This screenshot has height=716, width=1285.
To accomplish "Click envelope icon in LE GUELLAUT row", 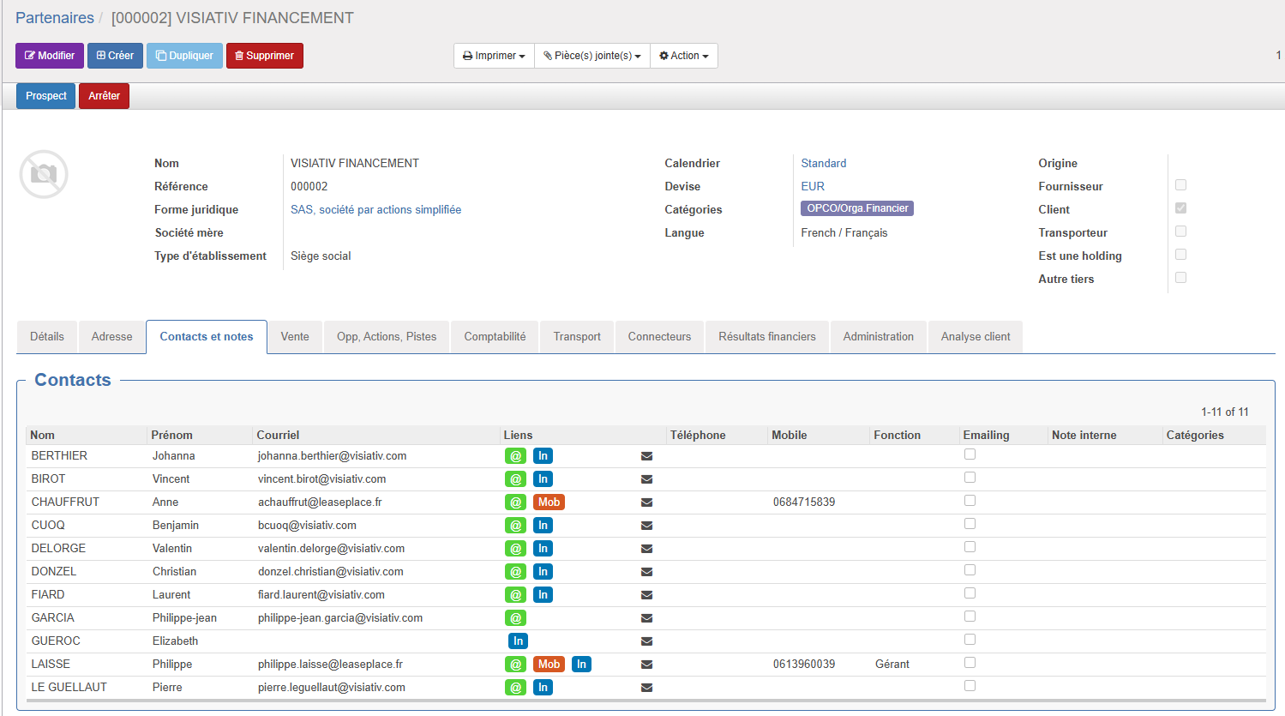I will tap(646, 688).
